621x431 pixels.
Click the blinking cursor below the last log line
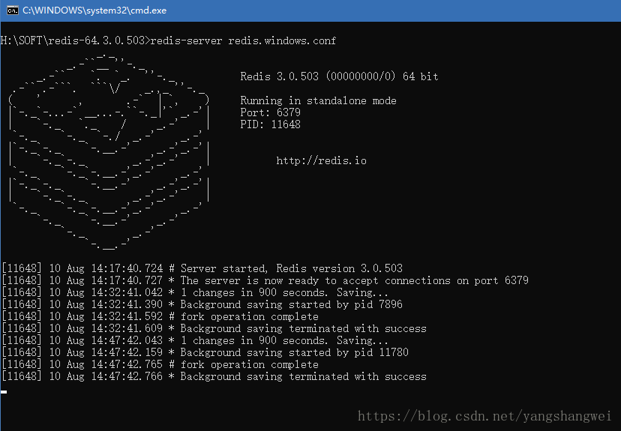4,391
